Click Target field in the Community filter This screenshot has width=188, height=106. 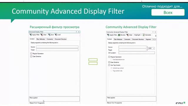132,50
